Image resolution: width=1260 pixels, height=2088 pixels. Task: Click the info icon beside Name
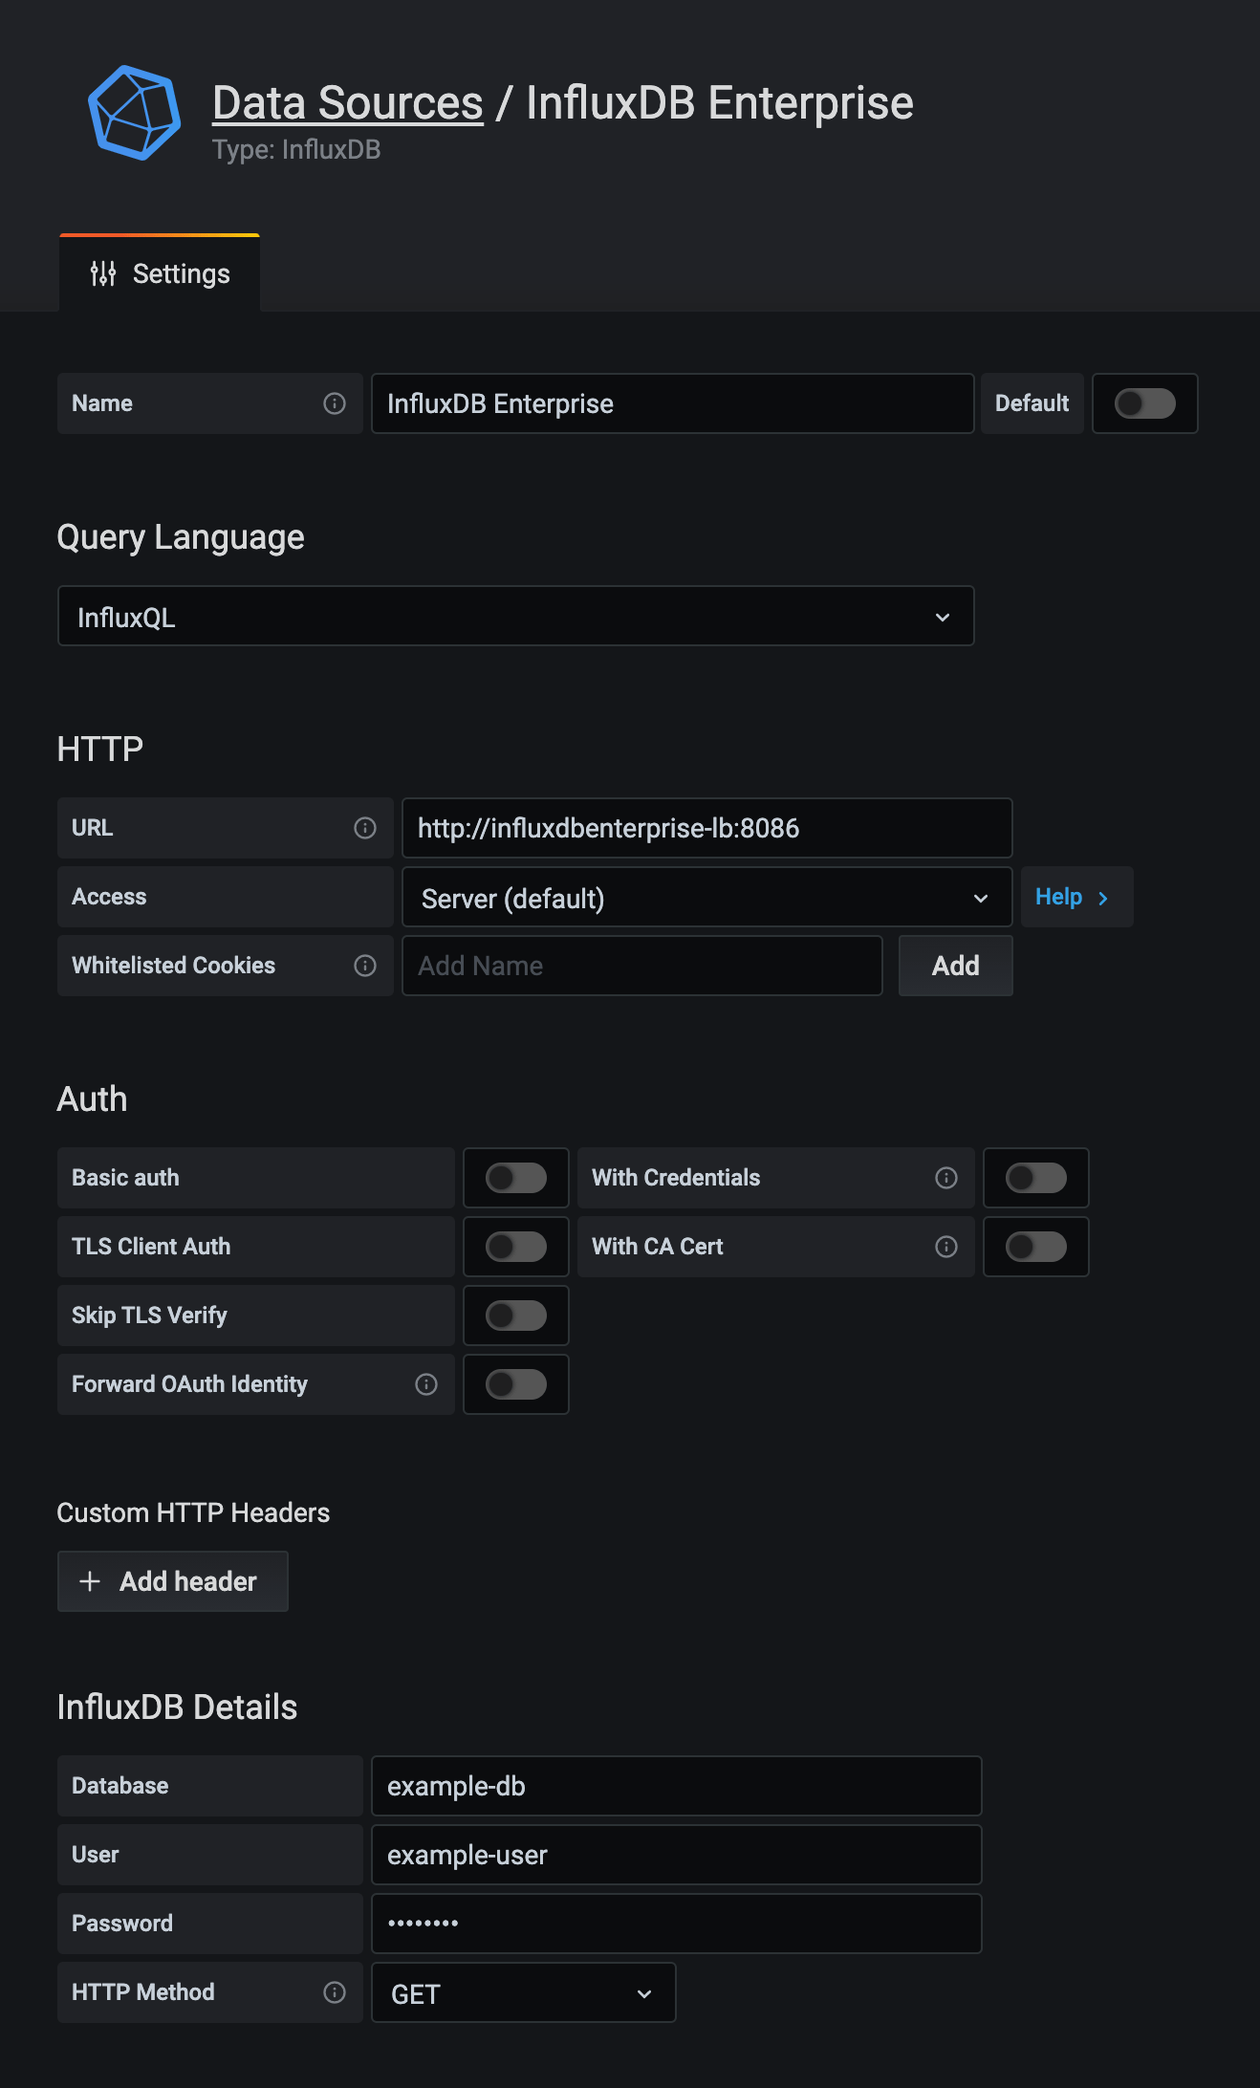(x=335, y=403)
